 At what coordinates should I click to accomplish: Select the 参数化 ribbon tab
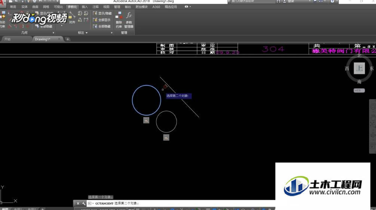coord(72,7)
